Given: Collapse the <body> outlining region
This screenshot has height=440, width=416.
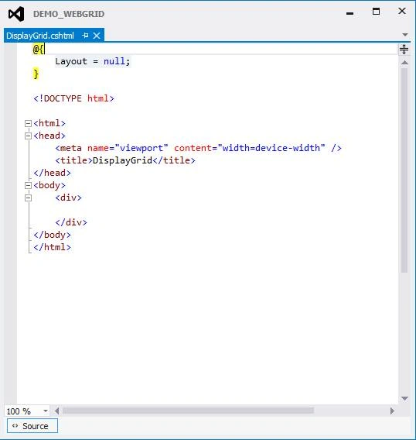Looking at the screenshot, I should click(28, 185).
